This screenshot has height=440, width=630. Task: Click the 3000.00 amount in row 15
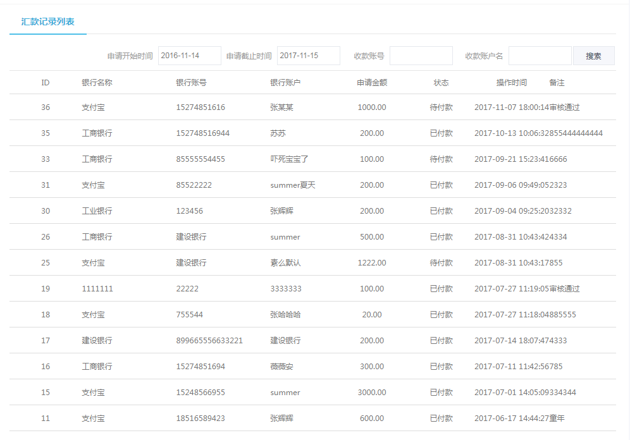pyautogui.click(x=372, y=393)
